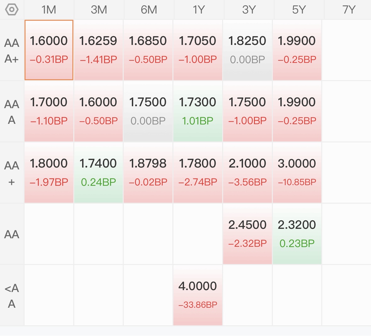The height and width of the screenshot is (336, 371).
Task: Open the <AA 1Y cell 4.0000
Action: [x=198, y=295]
